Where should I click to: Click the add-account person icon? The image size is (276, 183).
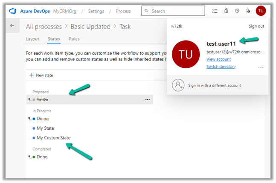pyautogui.click(x=178, y=85)
